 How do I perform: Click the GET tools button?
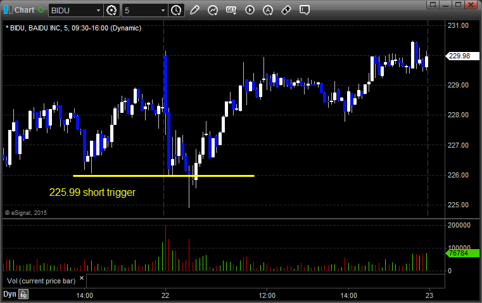(231, 10)
